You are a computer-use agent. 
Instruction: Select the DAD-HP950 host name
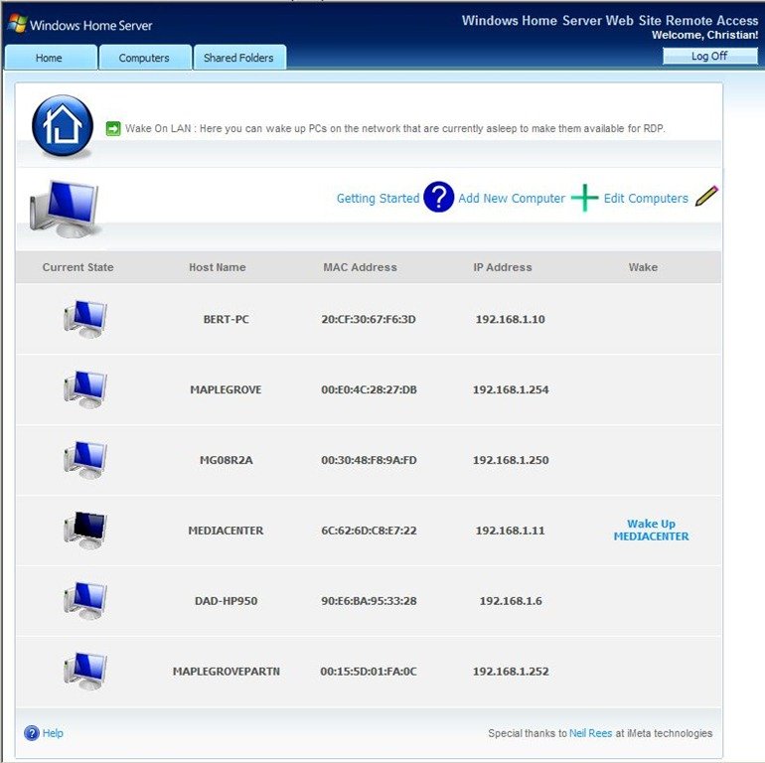[226, 600]
